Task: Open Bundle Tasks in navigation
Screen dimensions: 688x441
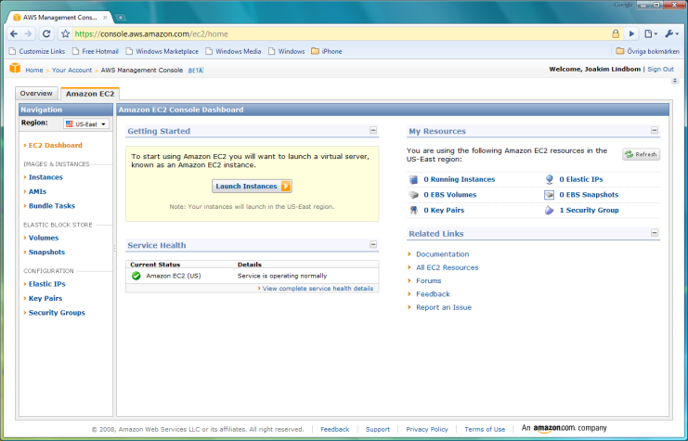Action: pos(52,206)
